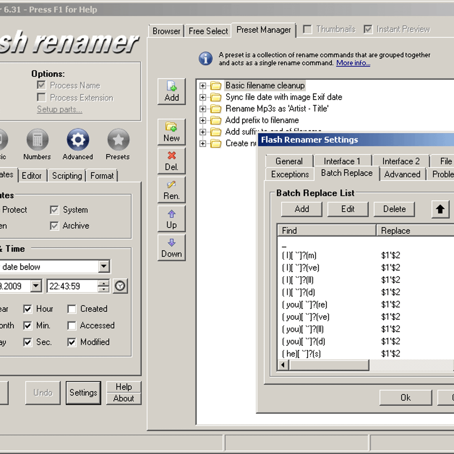The image size is (454, 454).
Task: Click Delete in Batch Replace List
Action: pyautogui.click(x=394, y=209)
